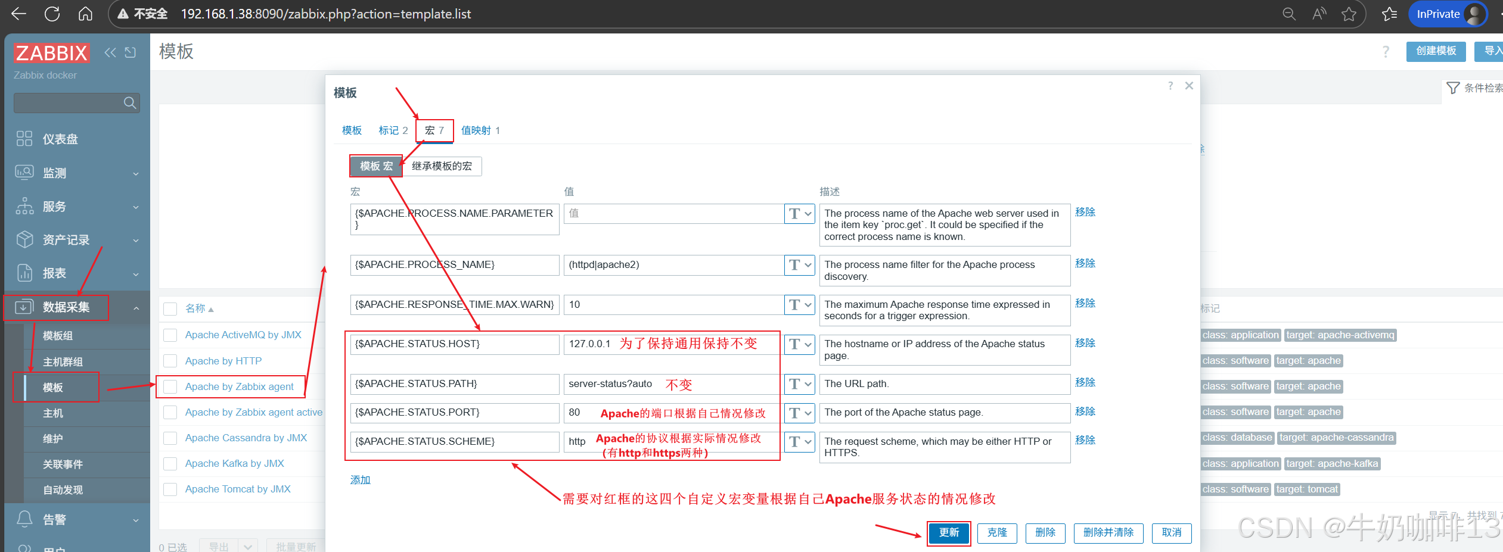The width and height of the screenshot is (1503, 552).
Task: Click the {$APACHE.STATUS.HOST} value field
Action: click(673, 344)
